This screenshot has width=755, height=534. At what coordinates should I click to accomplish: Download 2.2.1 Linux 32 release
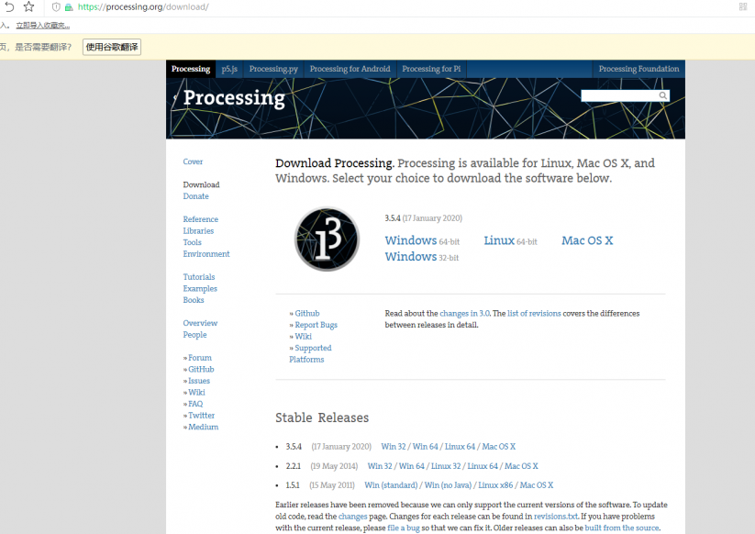[446, 466]
